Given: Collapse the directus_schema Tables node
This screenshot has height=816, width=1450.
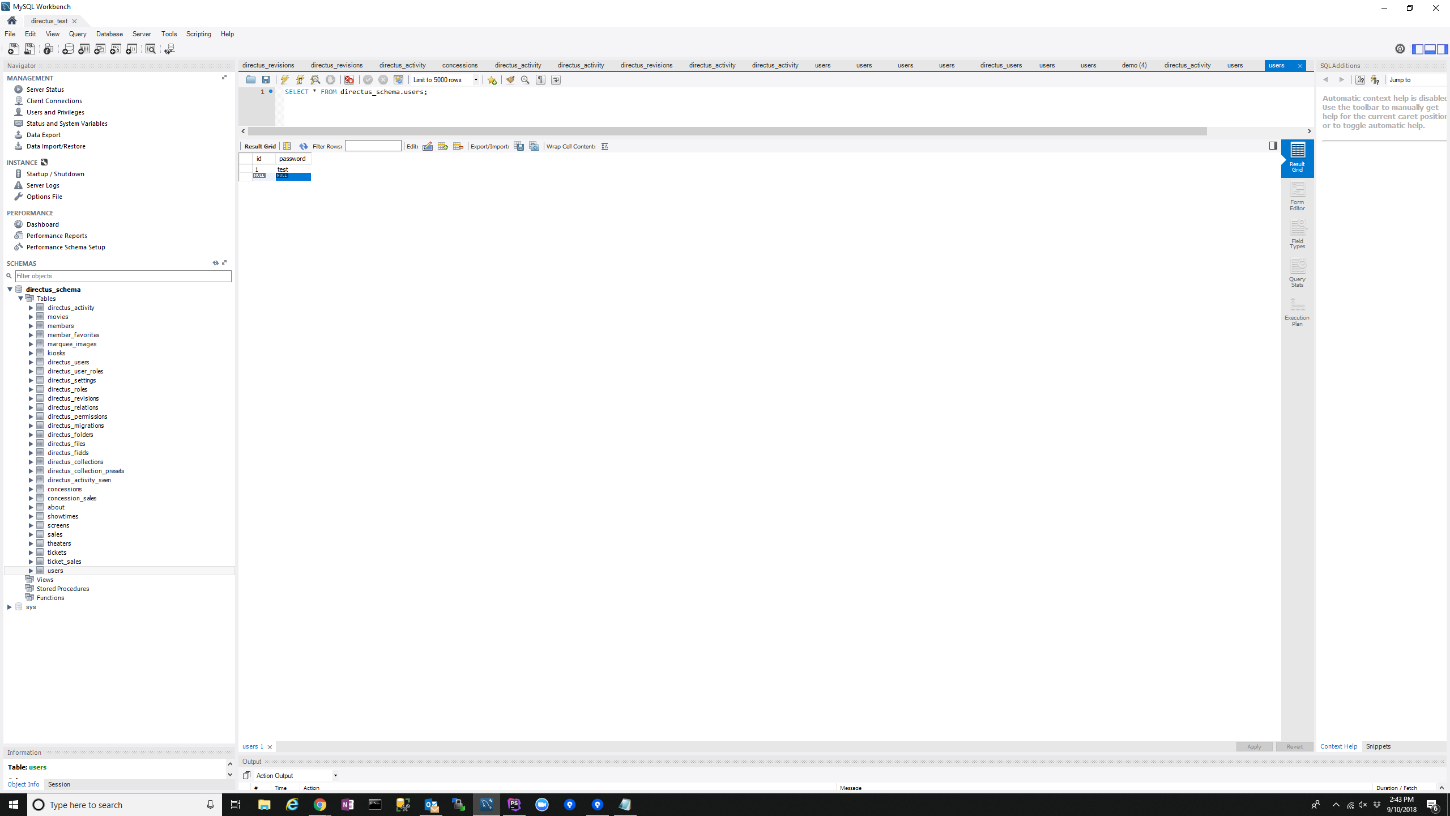Looking at the screenshot, I should click(21, 298).
